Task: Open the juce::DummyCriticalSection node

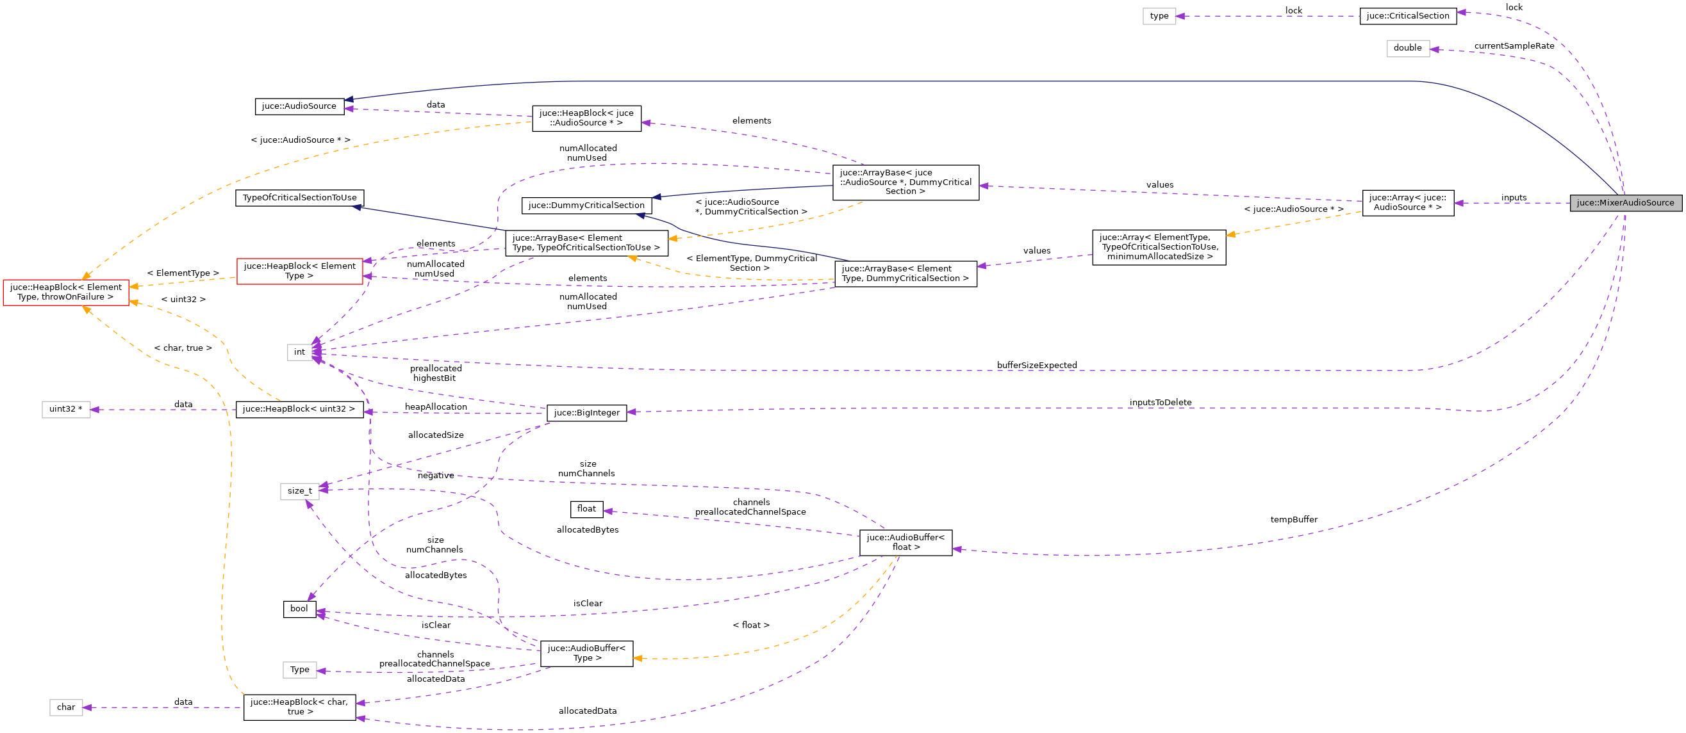Action: click(586, 205)
